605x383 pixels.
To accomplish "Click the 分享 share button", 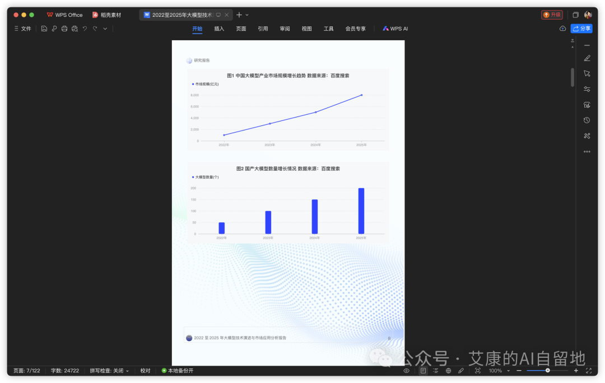I will pos(581,29).
